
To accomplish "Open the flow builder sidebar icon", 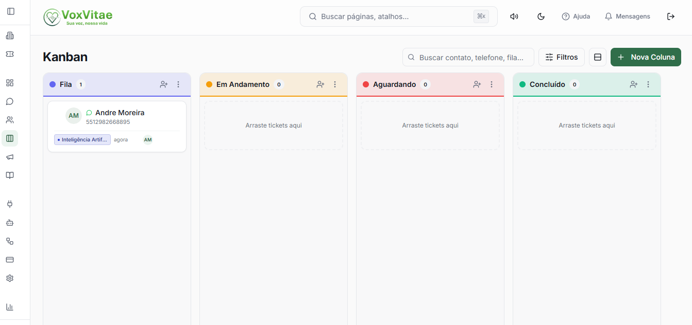I will (10, 241).
